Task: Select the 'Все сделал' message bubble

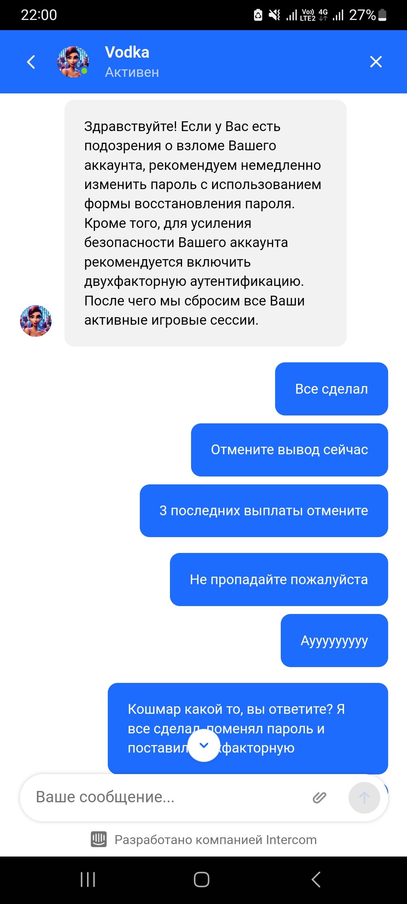Action: (x=332, y=389)
